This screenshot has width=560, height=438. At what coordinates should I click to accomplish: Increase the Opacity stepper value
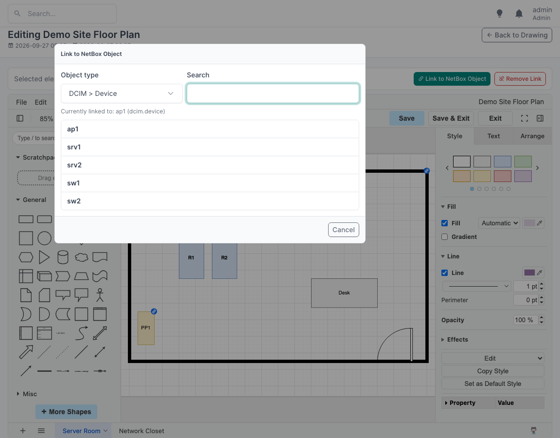click(542, 317)
